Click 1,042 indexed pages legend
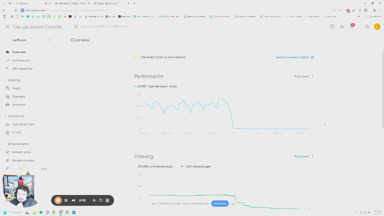Screen dimensions: 384x216 coord(196,166)
